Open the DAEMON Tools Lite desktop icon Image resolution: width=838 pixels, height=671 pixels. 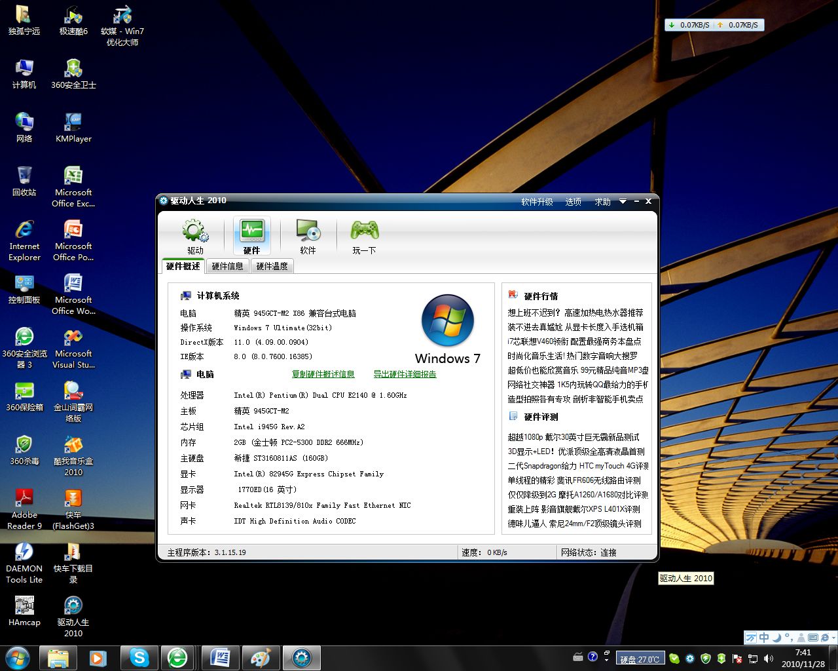click(x=24, y=563)
